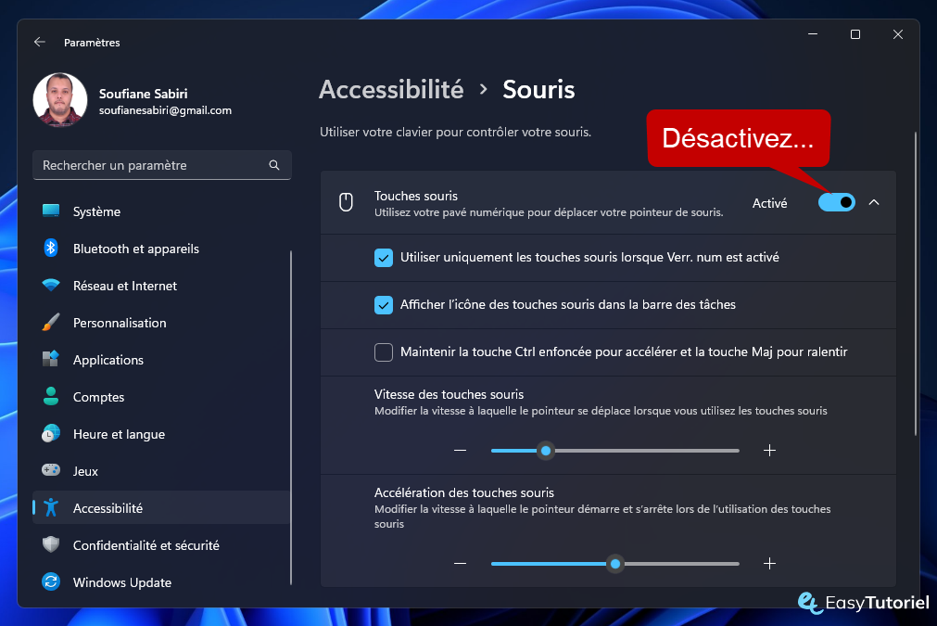This screenshot has width=937, height=626.
Task: Click Vitesse des touches souris label
Action: click(x=449, y=394)
